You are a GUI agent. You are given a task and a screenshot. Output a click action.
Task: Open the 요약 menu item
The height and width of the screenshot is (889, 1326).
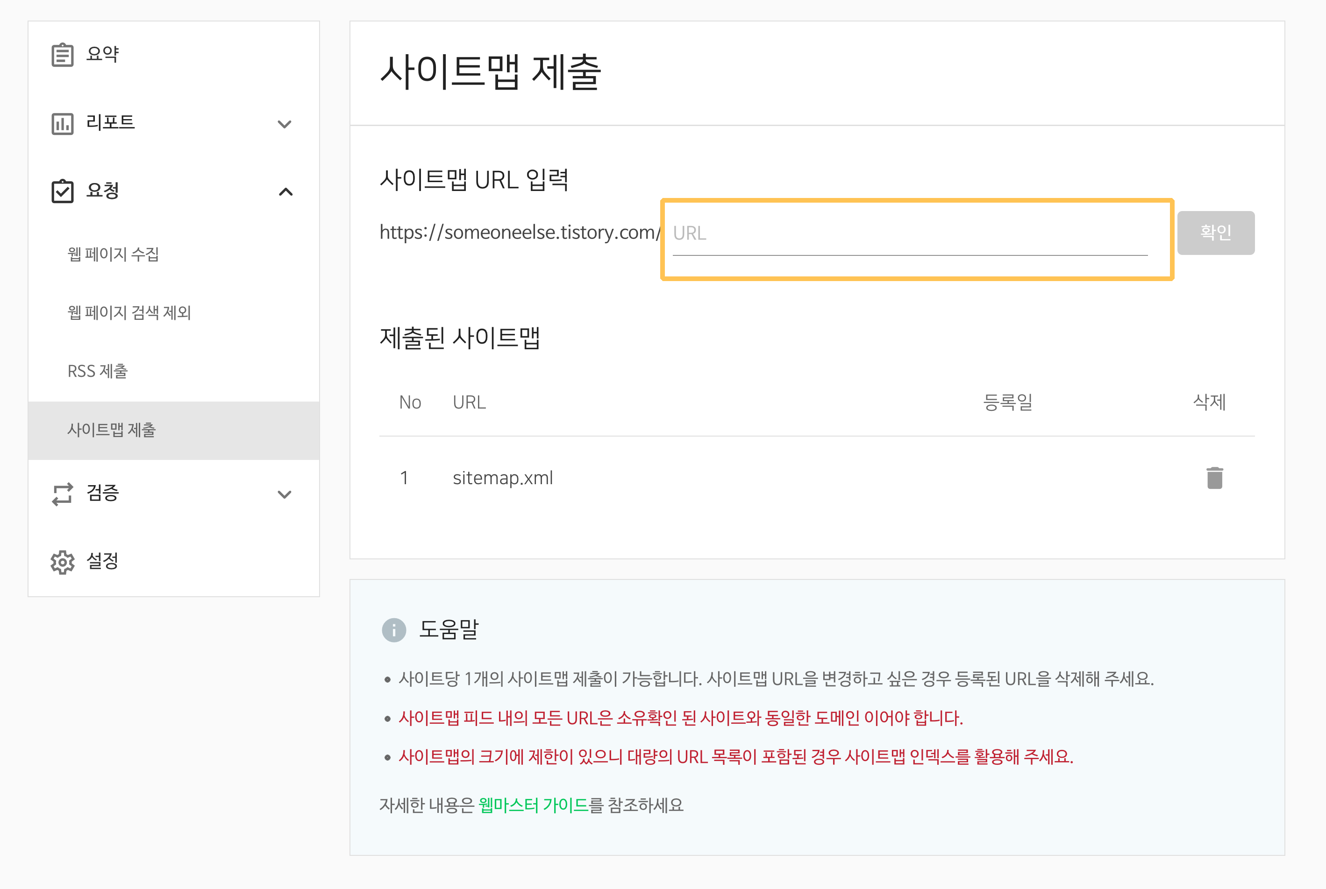click(102, 55)
